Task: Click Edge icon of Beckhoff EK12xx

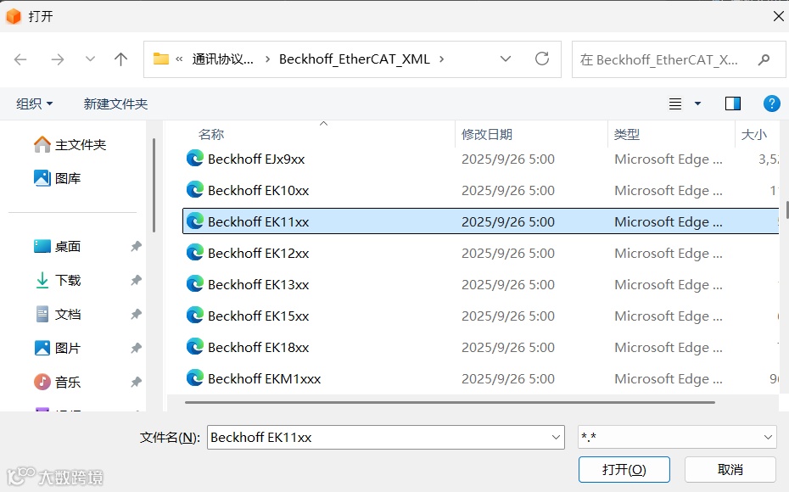Action: (195, 253)
